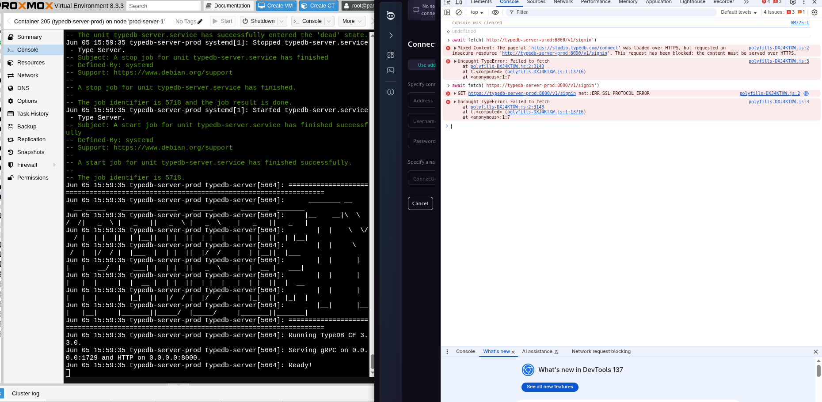822x402 pixels.
Task: Open console settings gear in filter bar
Action: pyautogui.click(x=814, y=12)
